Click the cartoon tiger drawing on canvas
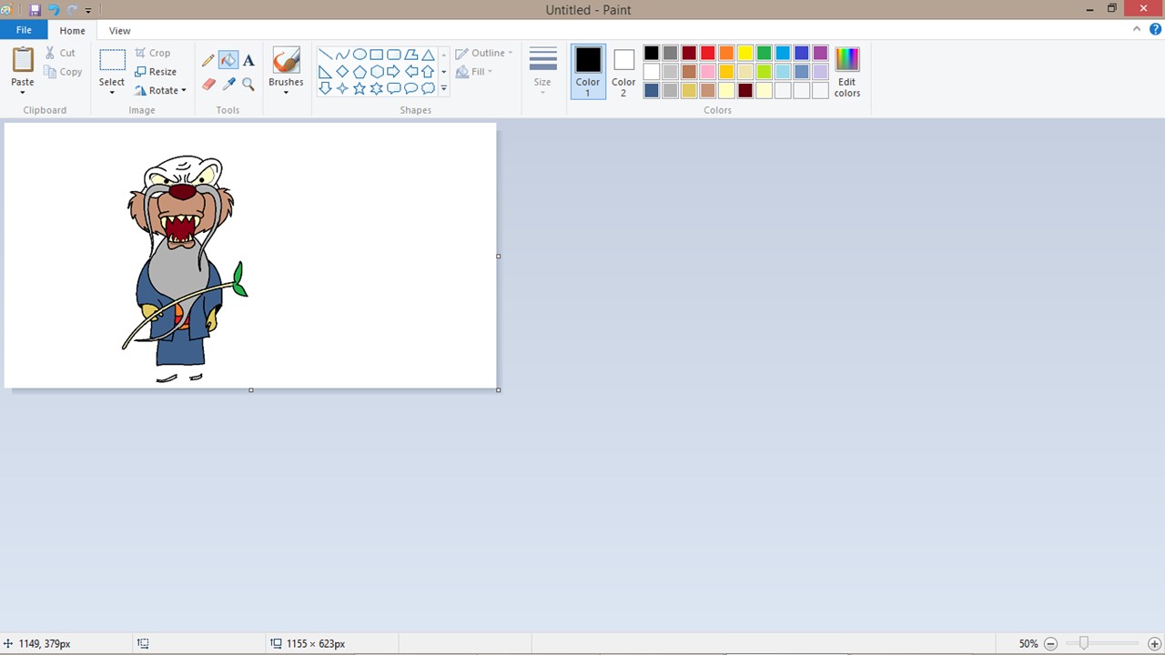1165x655 pixels. click(185, 268)
